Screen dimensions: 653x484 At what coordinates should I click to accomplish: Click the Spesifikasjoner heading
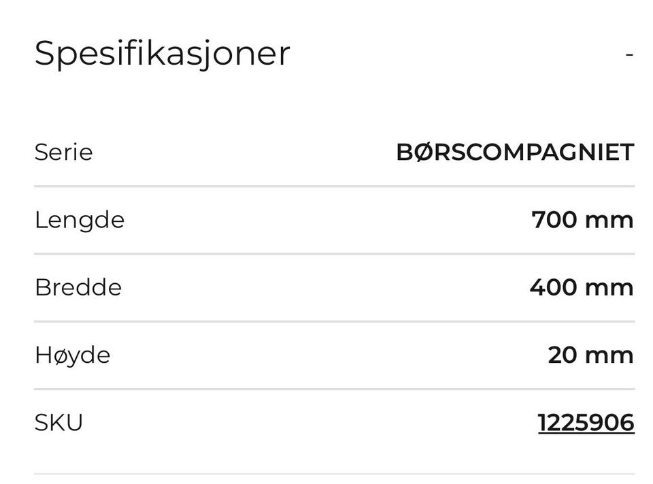pos(162,54)
